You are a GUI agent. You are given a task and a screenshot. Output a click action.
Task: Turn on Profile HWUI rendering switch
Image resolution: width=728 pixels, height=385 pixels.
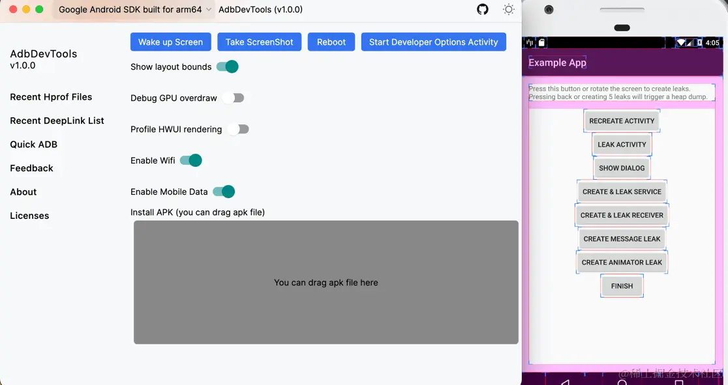click(238, 129)
